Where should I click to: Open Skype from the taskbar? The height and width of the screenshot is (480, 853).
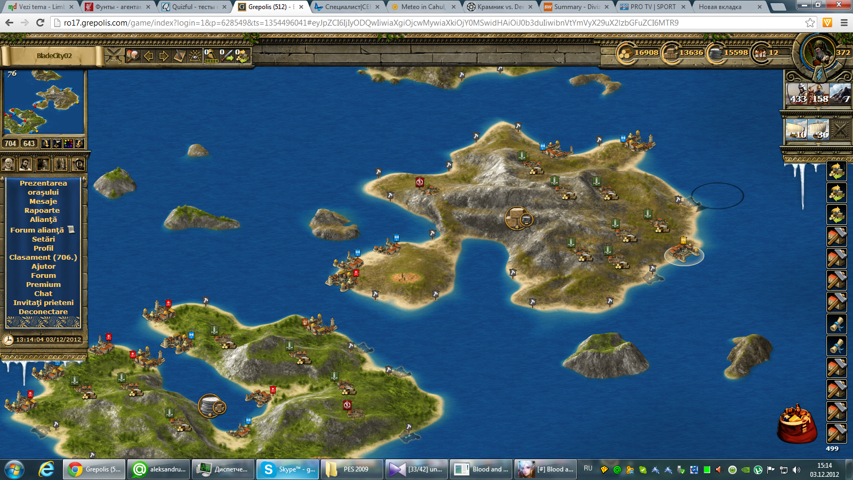(288, 469)
